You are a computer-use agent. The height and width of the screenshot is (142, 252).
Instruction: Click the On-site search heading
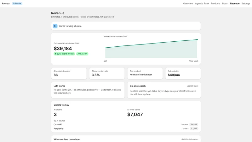coord(138,86)
